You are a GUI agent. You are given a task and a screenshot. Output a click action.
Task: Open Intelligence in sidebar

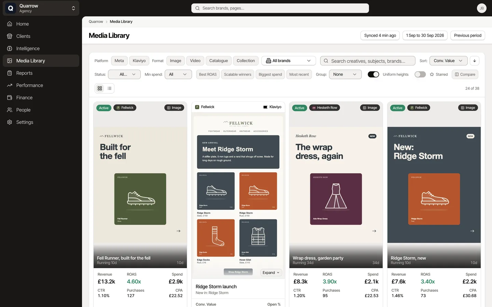(41, 48)
